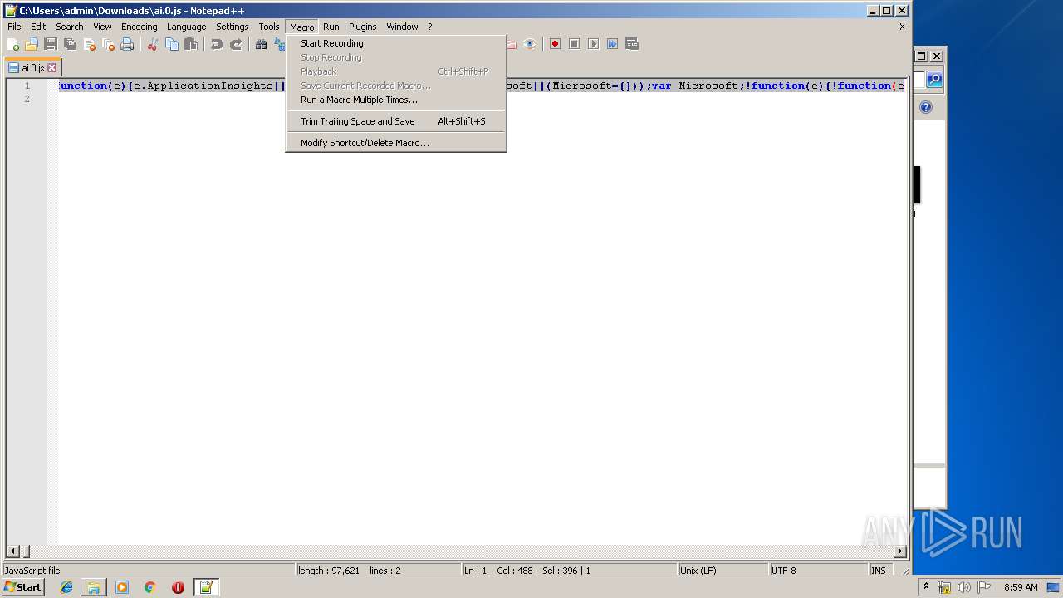Click the Notepad++ taskbar button

(206, 587)
